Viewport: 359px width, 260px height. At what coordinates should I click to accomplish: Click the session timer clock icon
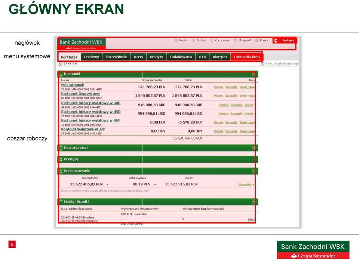tap(263, 64)
